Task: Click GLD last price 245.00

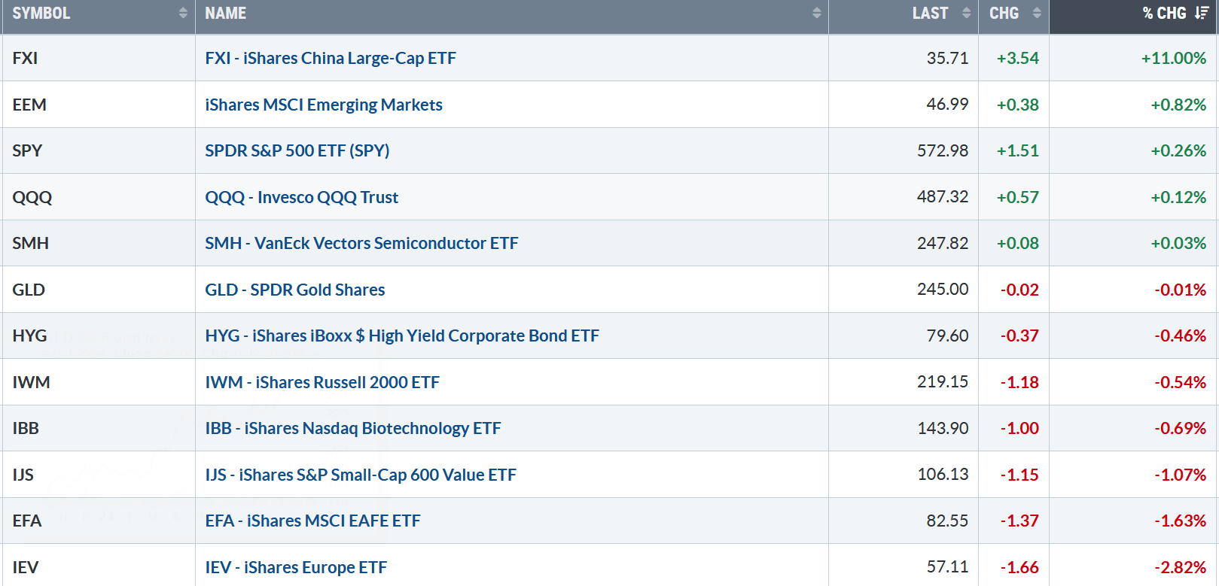Action: click(x=943, y=289)
